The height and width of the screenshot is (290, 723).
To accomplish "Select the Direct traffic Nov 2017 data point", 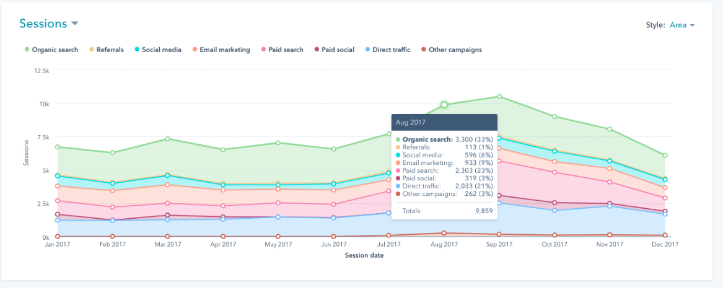I will point(610,206).
